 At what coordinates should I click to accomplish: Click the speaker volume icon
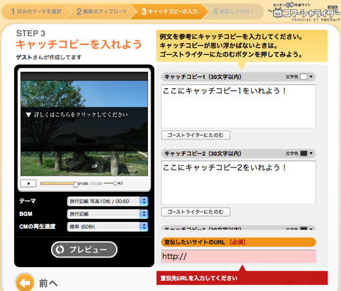120,183
